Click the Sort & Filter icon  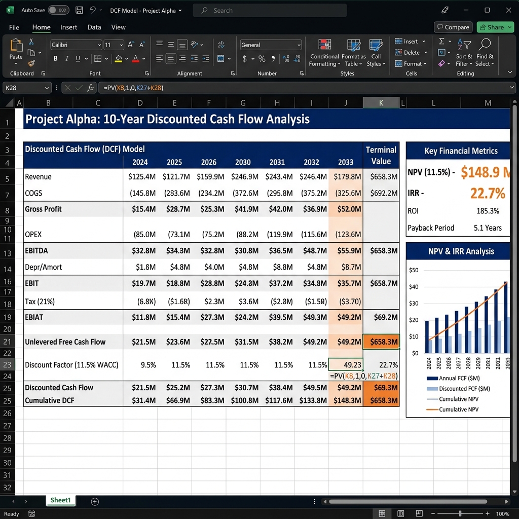[x=464, y=44]
